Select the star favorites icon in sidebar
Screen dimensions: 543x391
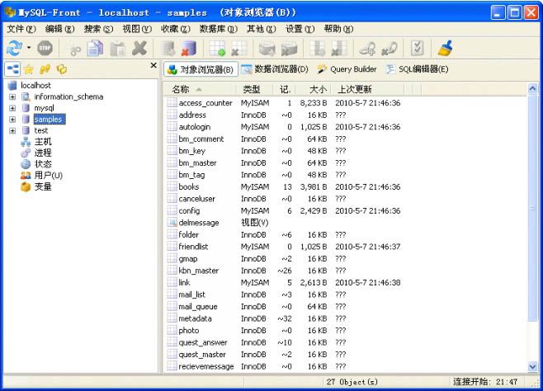29,69
